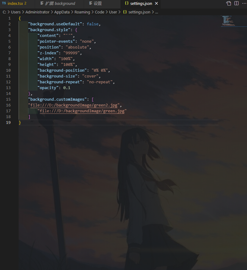The image size is (247, 270).
Task: Click the braces icon in the breadcrumb
Action: (x=125, y=12)
